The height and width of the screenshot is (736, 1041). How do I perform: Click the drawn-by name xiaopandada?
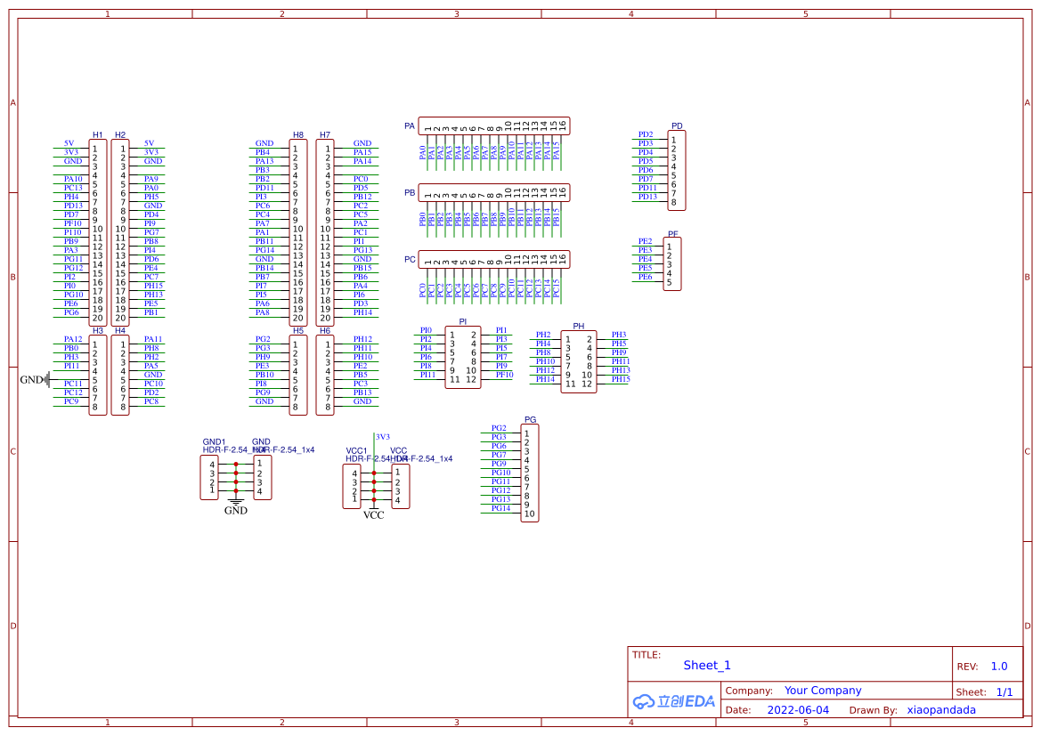(x=941, y=710)
